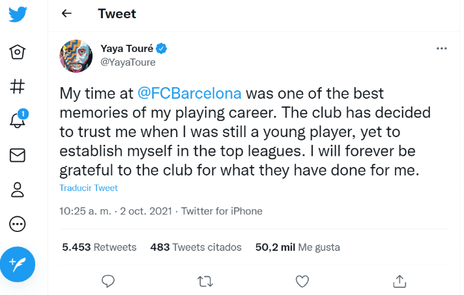Click the @FCBarcelona mention link
This screenshot has height=295, width=464.
189,93
